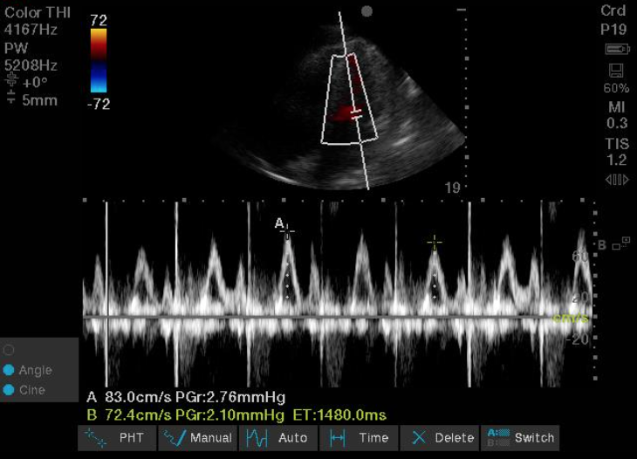Click the '-20' velocity scale label
The height and width of the screenshot is (459, 637).
pyautogui.click(x=578, y=339)
